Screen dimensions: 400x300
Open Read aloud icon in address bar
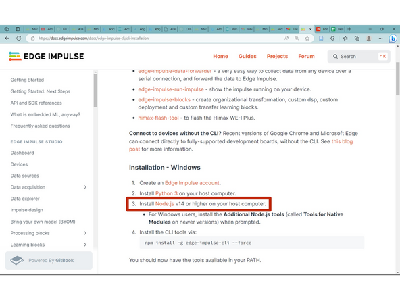point(286,39)
